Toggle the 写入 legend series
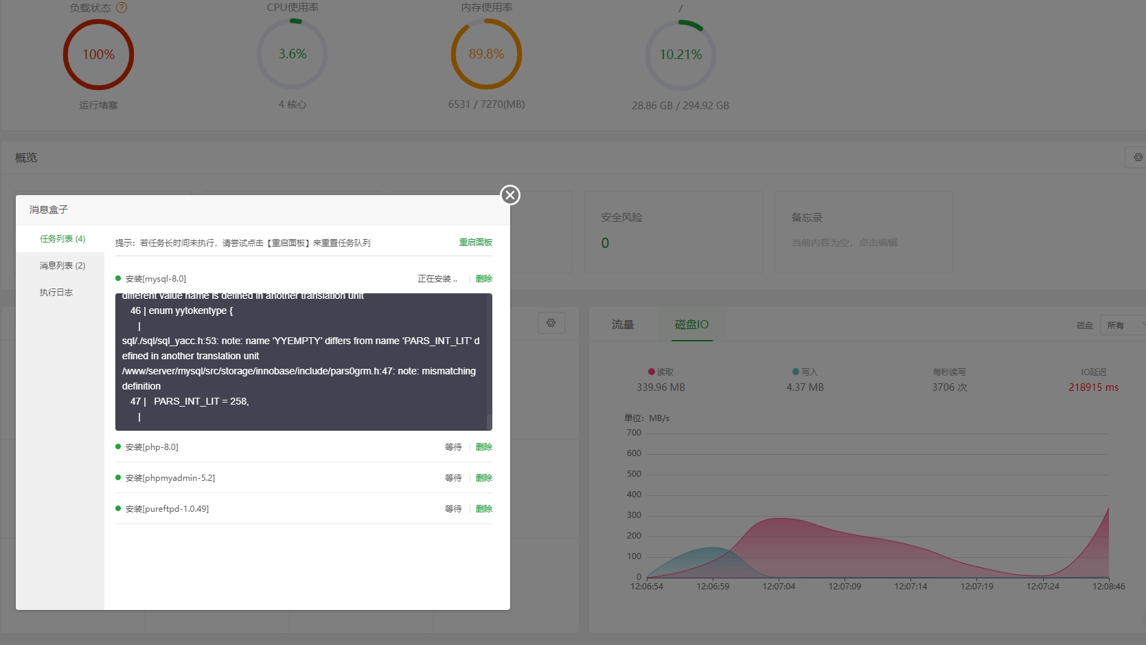 click(805, 372)
